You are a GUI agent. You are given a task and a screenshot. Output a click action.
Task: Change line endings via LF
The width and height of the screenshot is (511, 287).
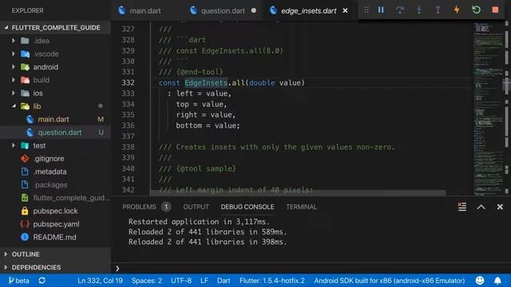pyautogui.click(x=204, y=281)
